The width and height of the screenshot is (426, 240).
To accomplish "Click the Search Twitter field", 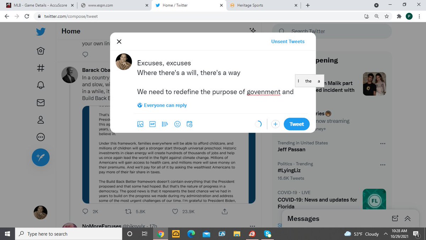I will [x=332, y=31].
